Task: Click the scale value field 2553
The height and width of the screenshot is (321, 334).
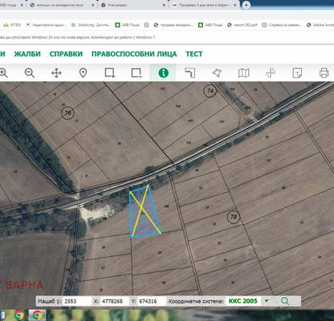Action: (76, 301)
